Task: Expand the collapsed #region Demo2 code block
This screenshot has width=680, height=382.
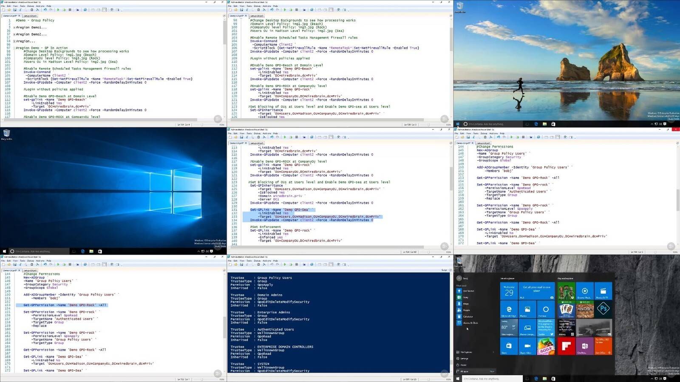Action: (14, 34)
